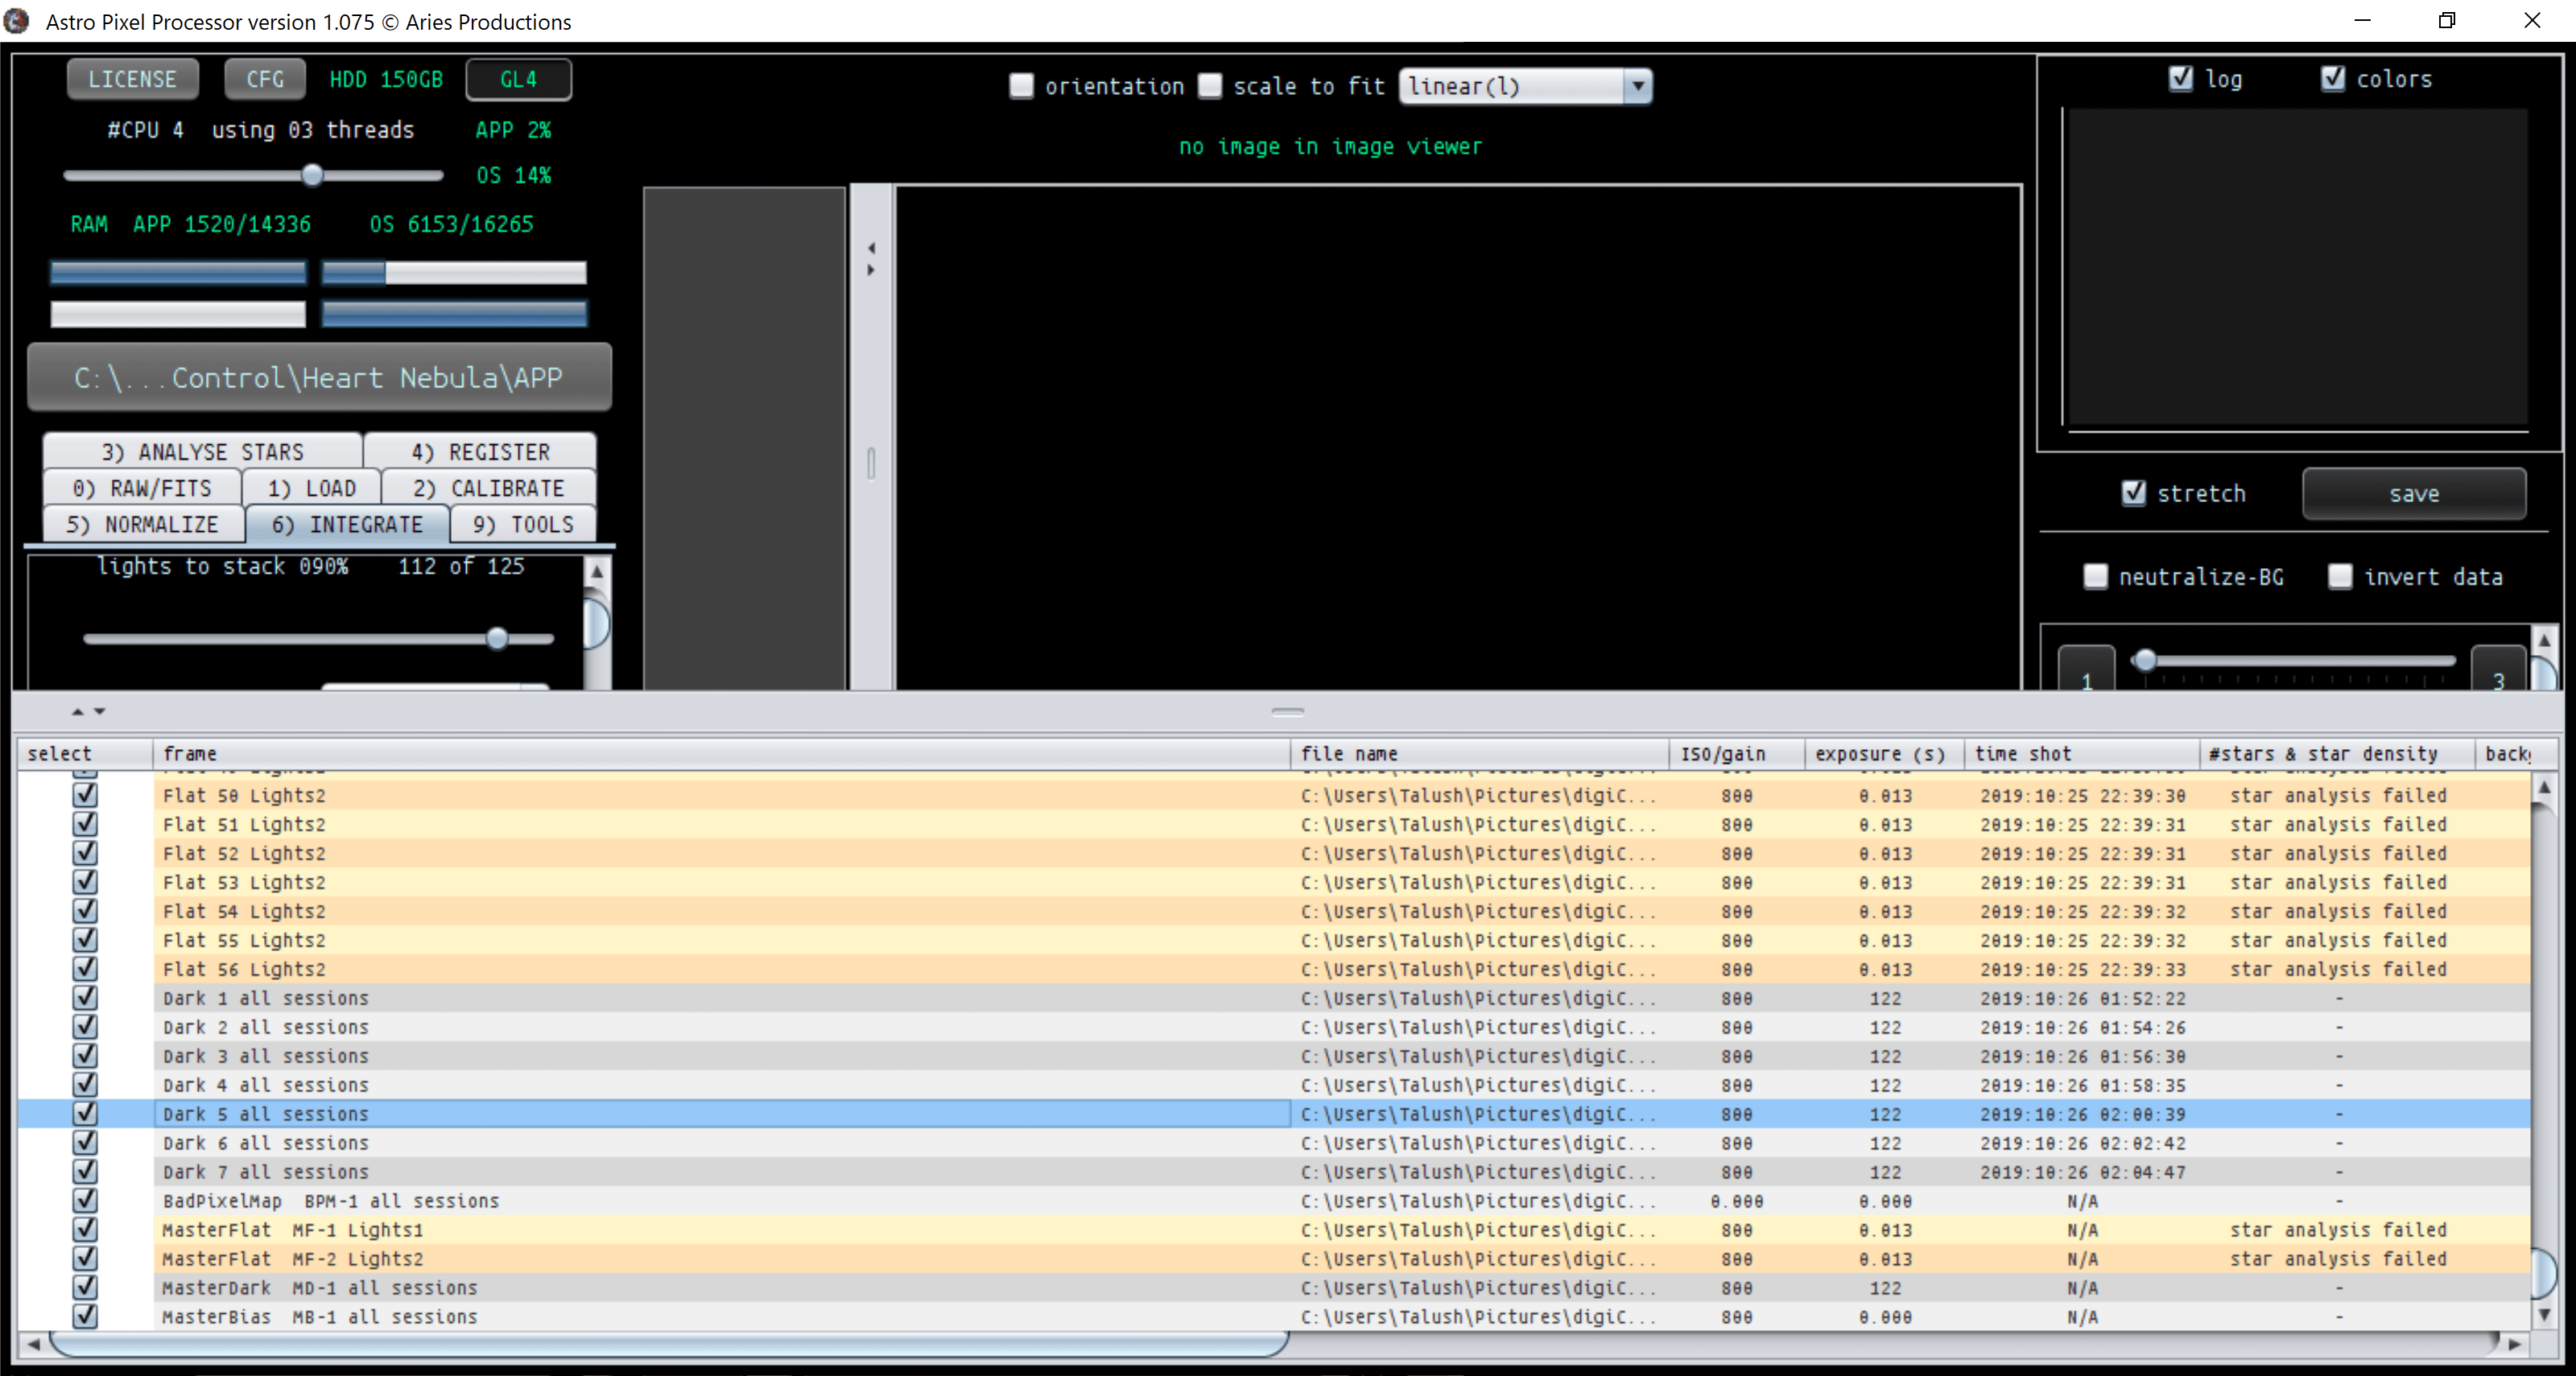Image resolution: width=2576 pixels, height=1376 pixels.
Task: Click the horizontal divider grip above the file list
Action: pyautogui.click(x=1288, y=711)
